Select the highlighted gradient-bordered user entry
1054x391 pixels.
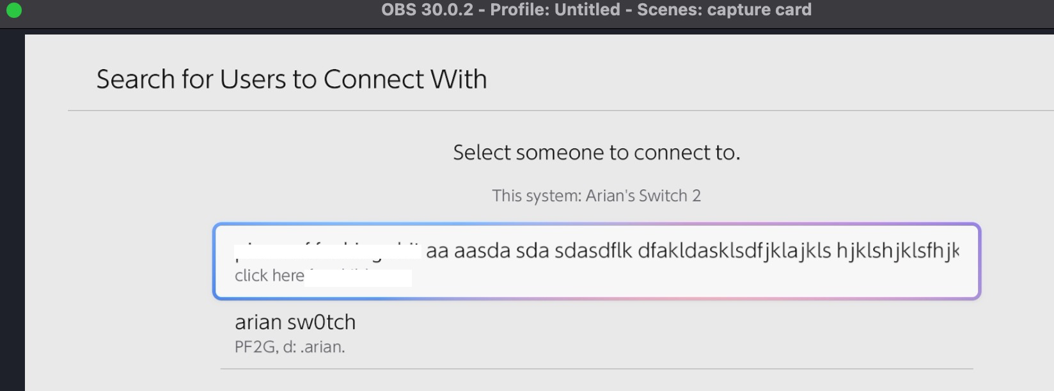coord(597,261)
